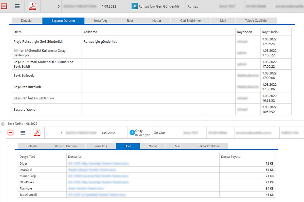Click the Dosya Boyutu column header
304x202 pixels.
[x=231, y=157]
